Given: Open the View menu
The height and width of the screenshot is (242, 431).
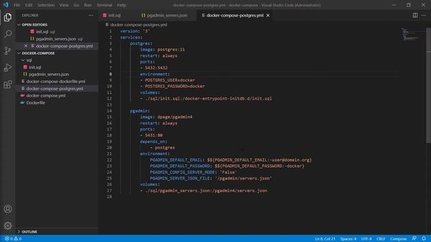Looking at the screenshot, I should pos(64,5).
